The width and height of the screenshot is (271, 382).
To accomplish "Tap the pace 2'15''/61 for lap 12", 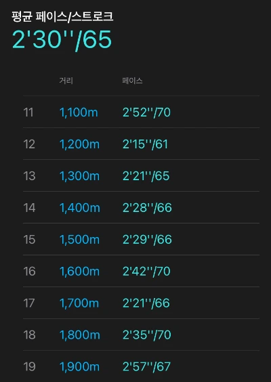I will tap(145, 144).
